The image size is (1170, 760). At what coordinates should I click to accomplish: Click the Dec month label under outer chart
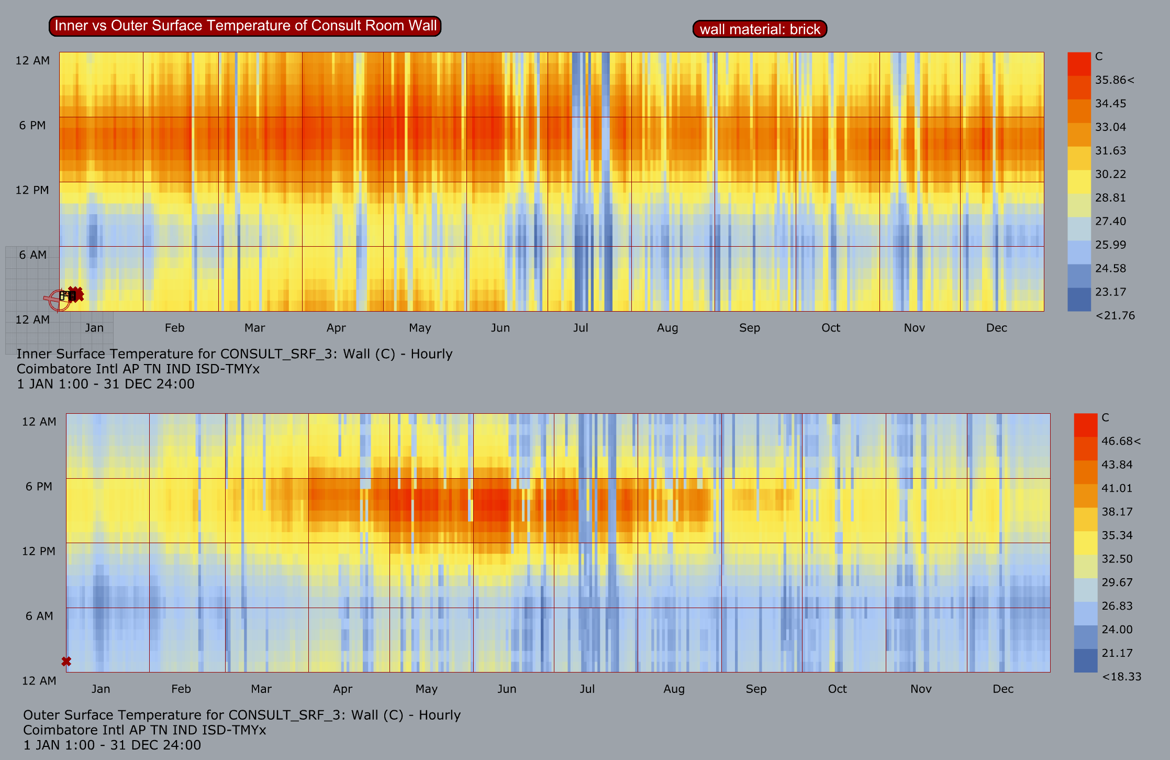pos(1003,689)
